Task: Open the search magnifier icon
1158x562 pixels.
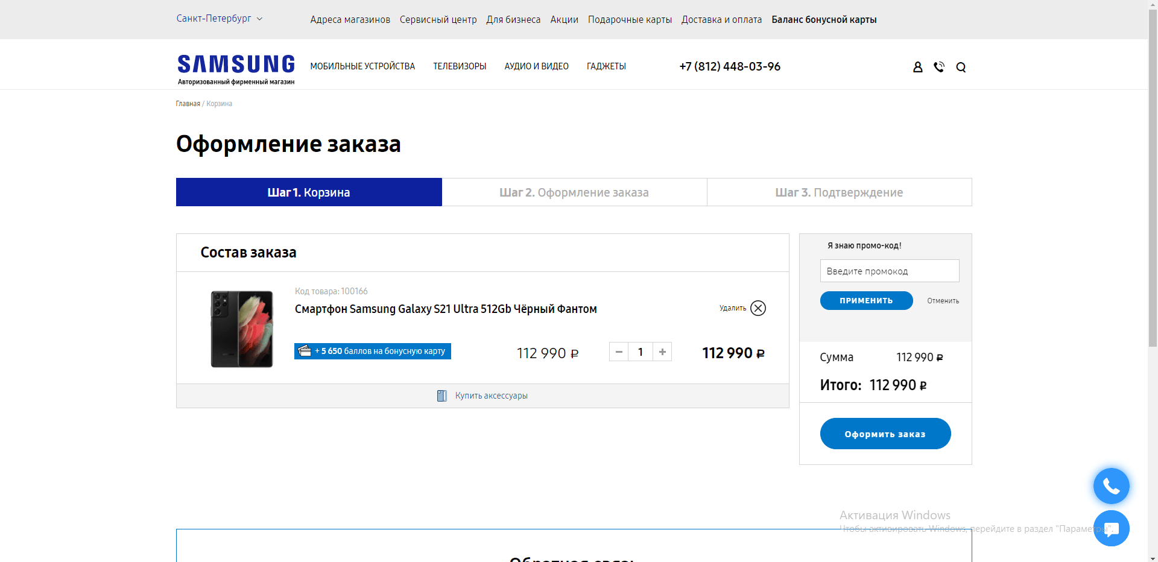Action: [x=961, y=67]
